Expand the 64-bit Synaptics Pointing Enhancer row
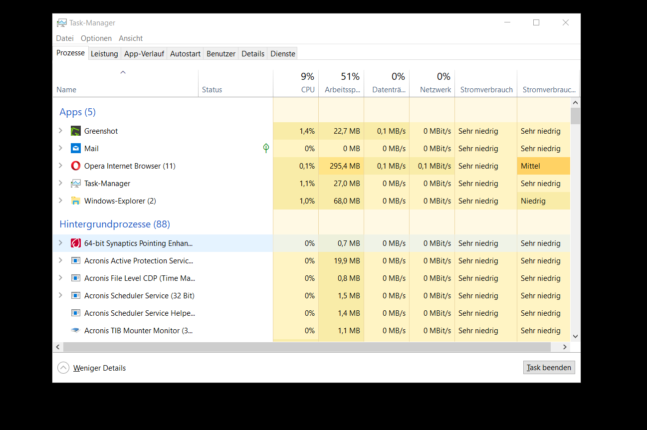 pos(60,243)
